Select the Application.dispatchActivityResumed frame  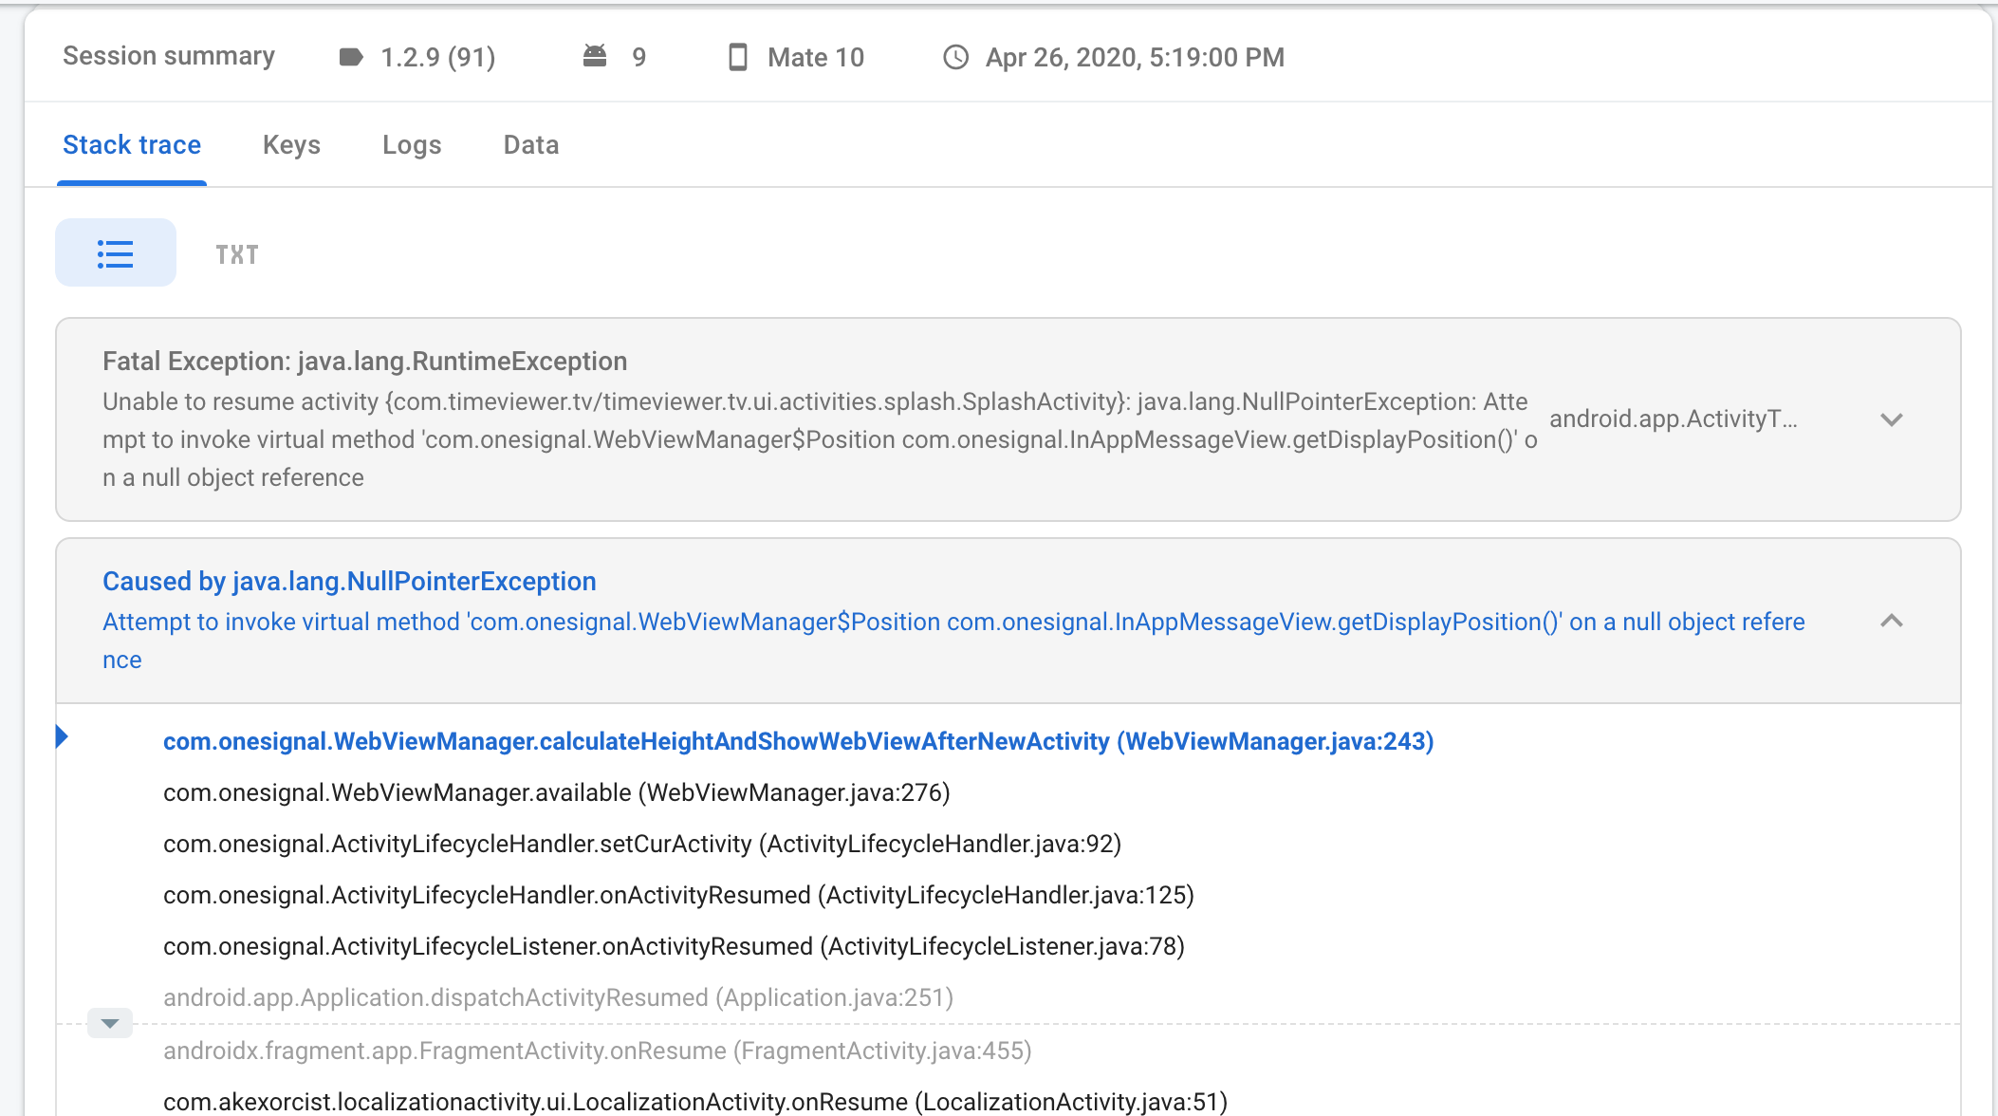coord(558,997)
